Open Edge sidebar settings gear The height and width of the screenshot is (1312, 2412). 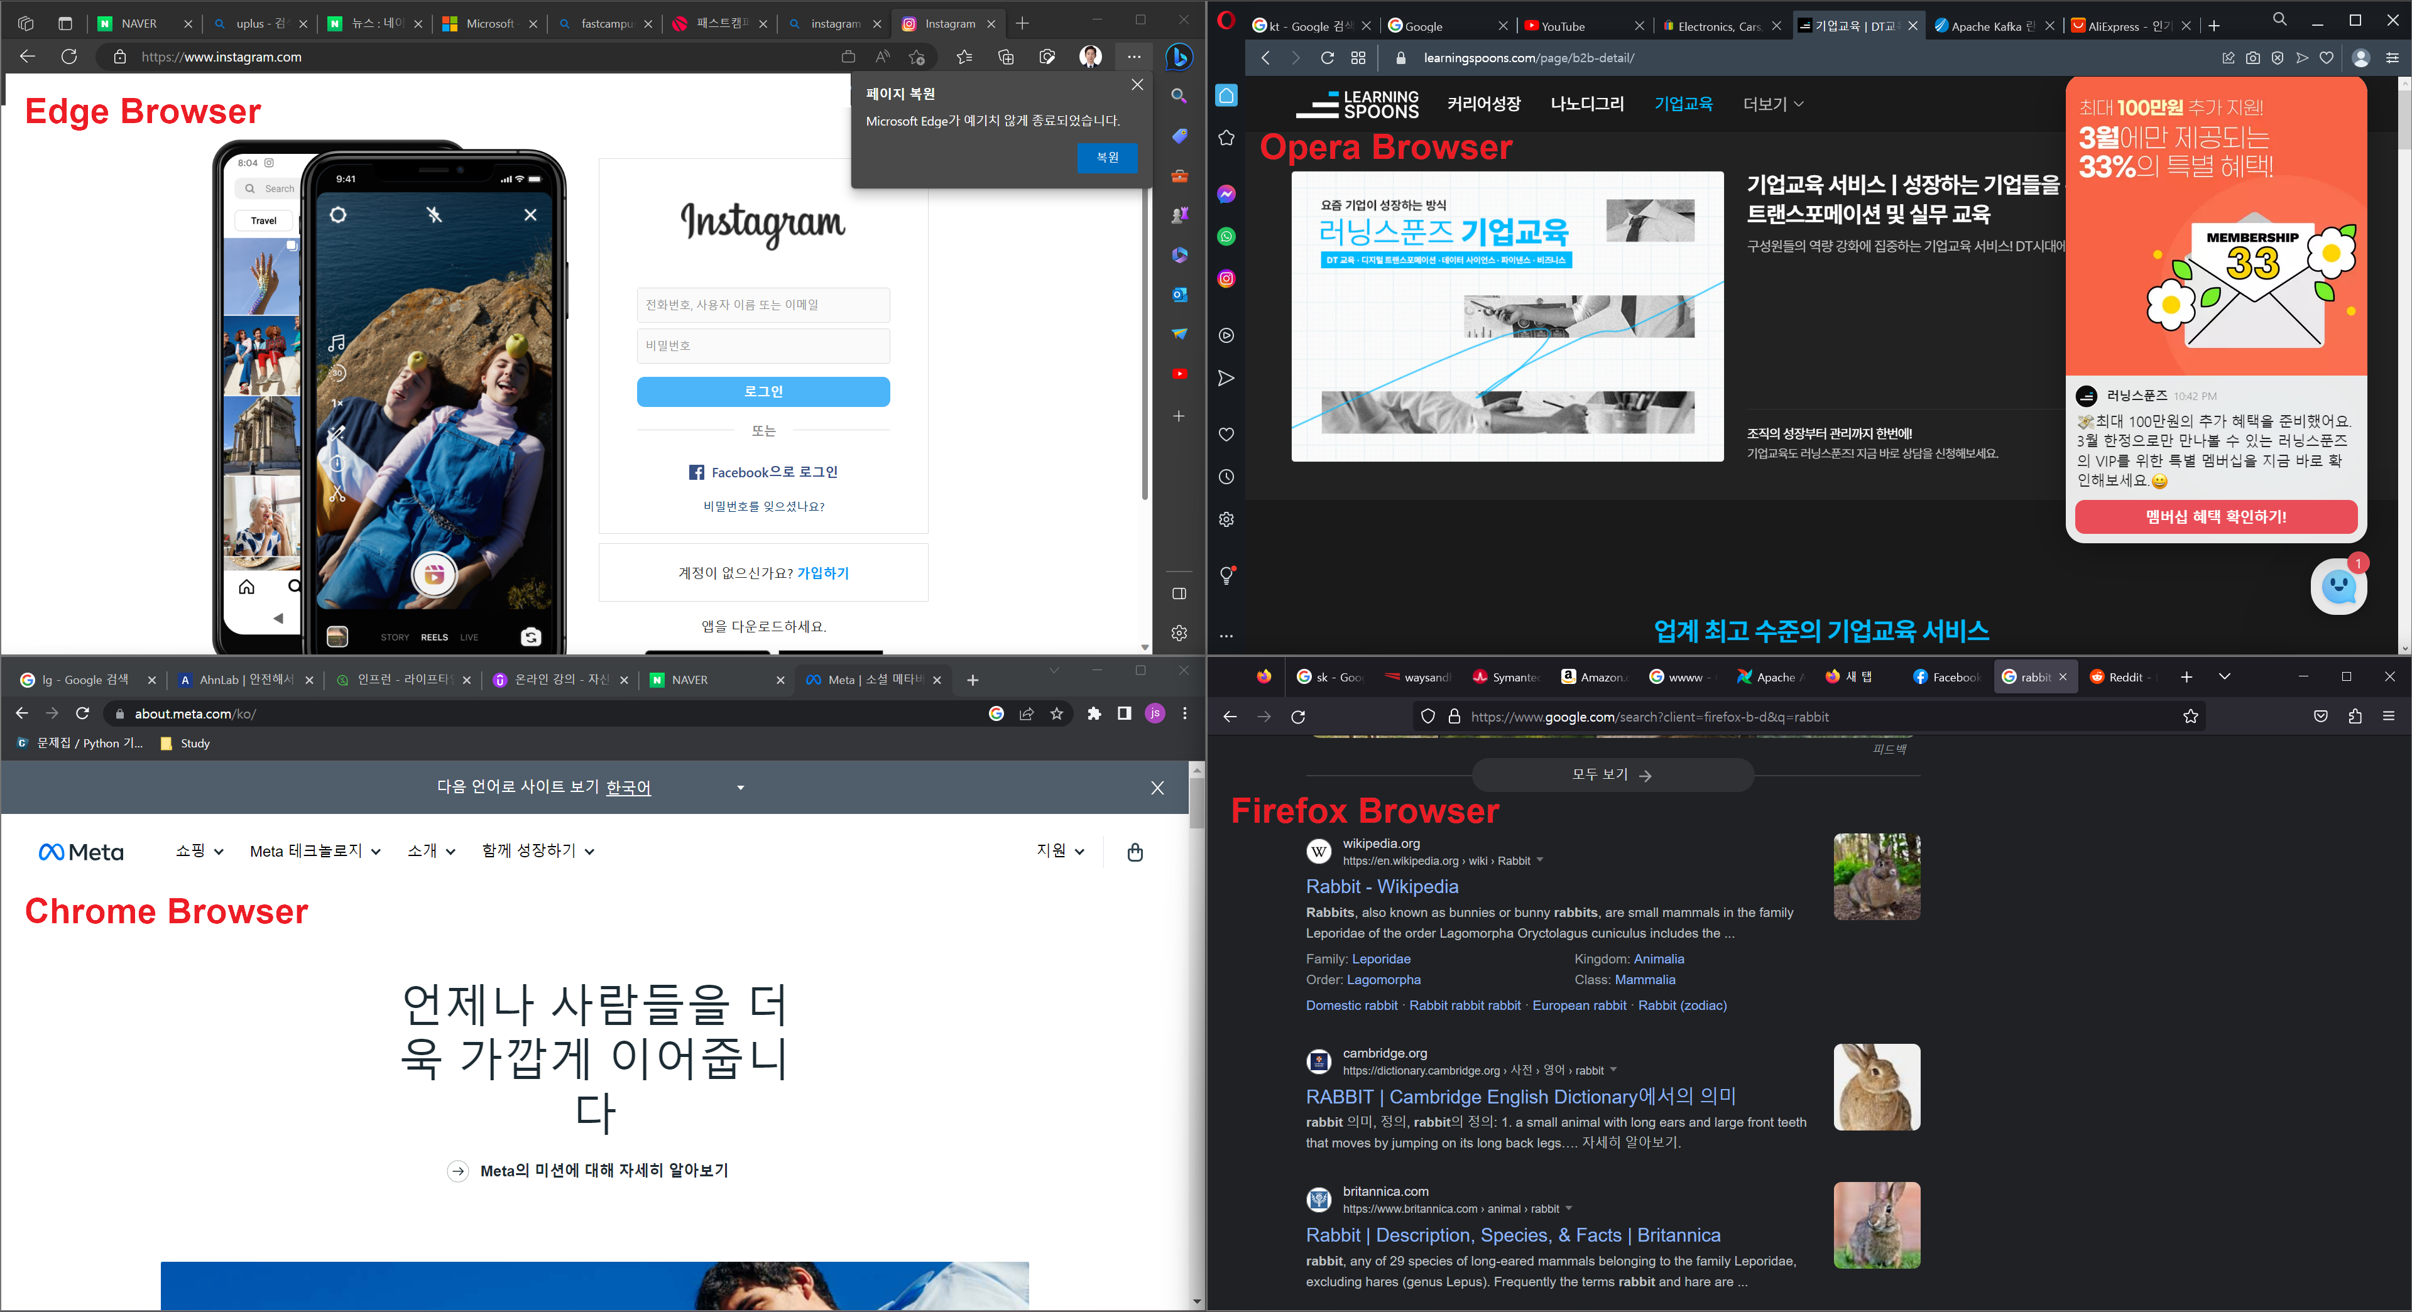(1179, 632)
